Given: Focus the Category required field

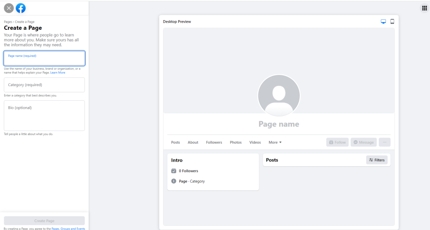Looking at the screenshot, I should pos(44,85).
